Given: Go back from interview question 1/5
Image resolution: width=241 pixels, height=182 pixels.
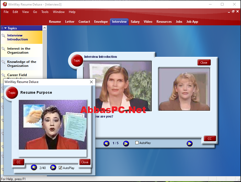Looking at the screenshot, I should point(106,143).
